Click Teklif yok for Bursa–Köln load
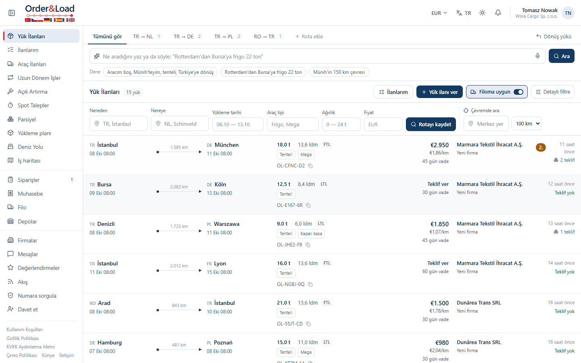 pyautogui.click(x=564, y=193)
